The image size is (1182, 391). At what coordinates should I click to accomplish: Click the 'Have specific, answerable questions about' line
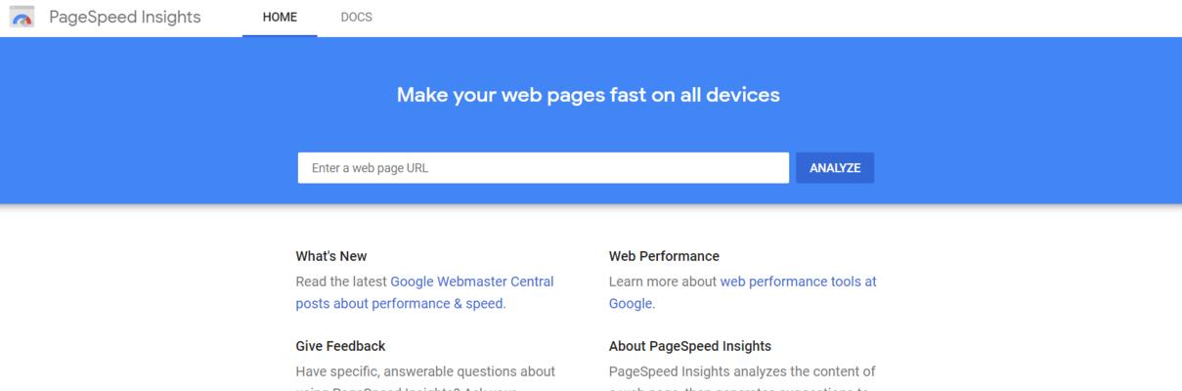point(425,371)
